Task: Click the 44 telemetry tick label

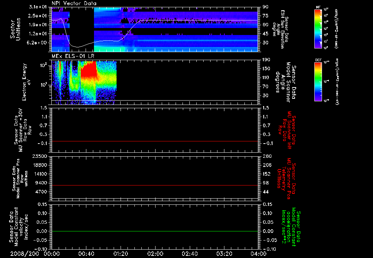Action: pyautogui.click(x=266, y=192)
